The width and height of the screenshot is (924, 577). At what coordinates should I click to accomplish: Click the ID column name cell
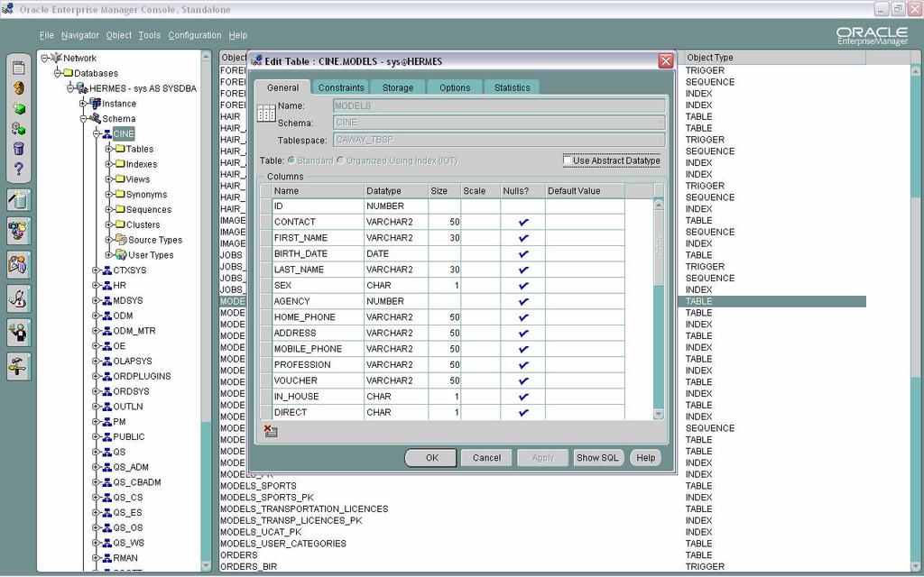pos(318,206)
